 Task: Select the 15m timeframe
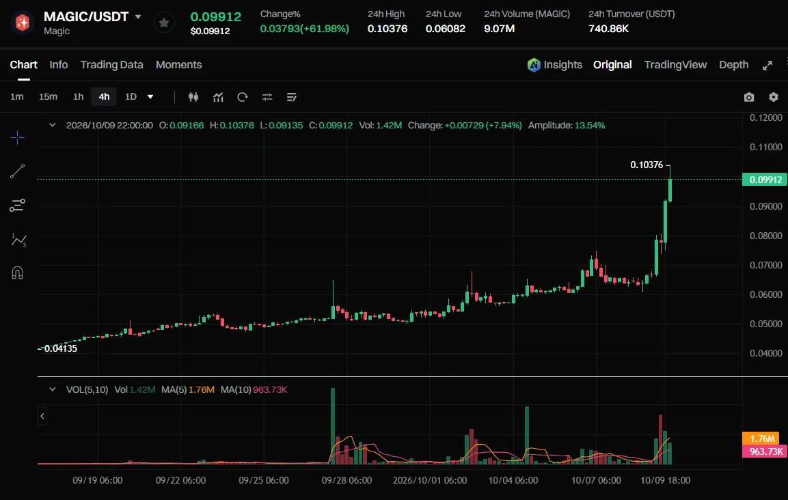click(49, 97)
